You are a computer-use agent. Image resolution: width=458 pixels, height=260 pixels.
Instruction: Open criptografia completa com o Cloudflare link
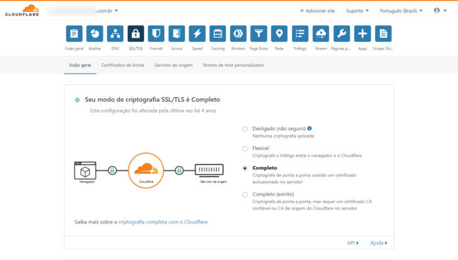click(163, 222)
